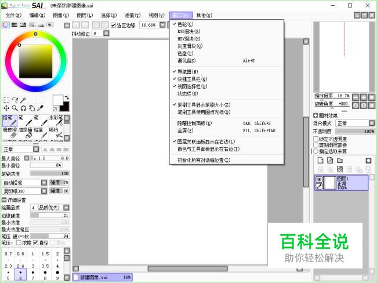Open 抖动修正 stabilizer dropdown
377x283 pixels.
106,33
